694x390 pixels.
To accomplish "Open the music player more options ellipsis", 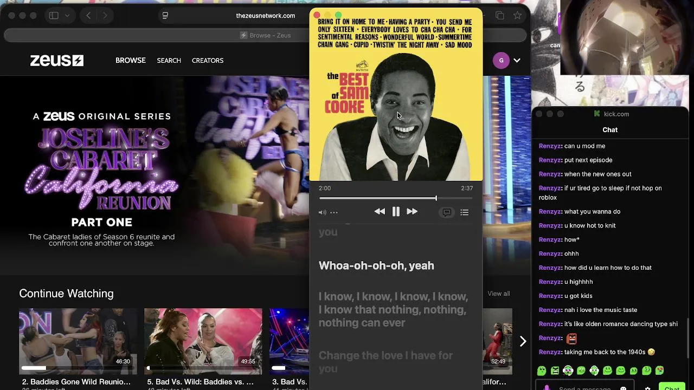I will pyautogui.click(x=334, y=212).
